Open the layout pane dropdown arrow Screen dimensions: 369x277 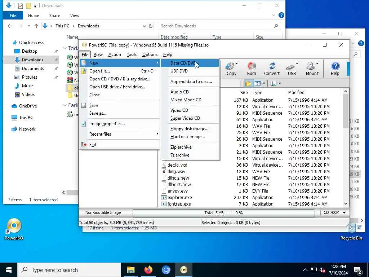[x=280, y=83]
